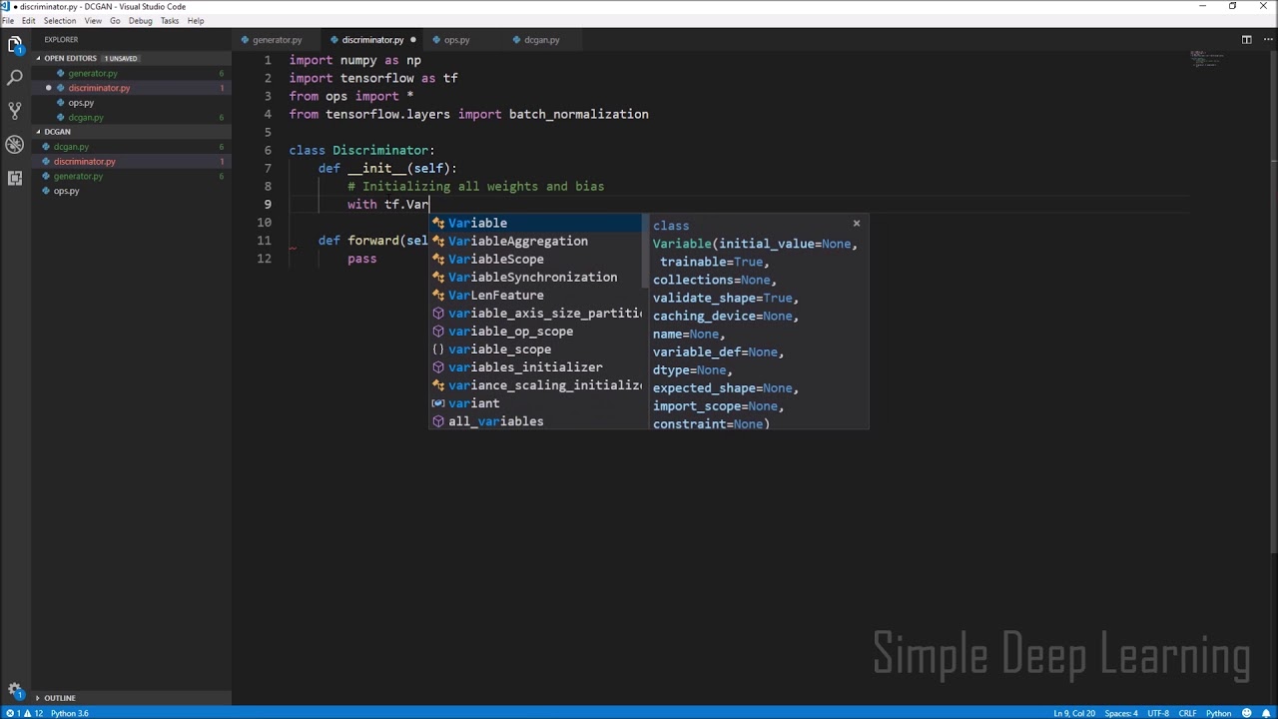
Task: Open the Tasks menu
Action: click(x=170, y=20)
